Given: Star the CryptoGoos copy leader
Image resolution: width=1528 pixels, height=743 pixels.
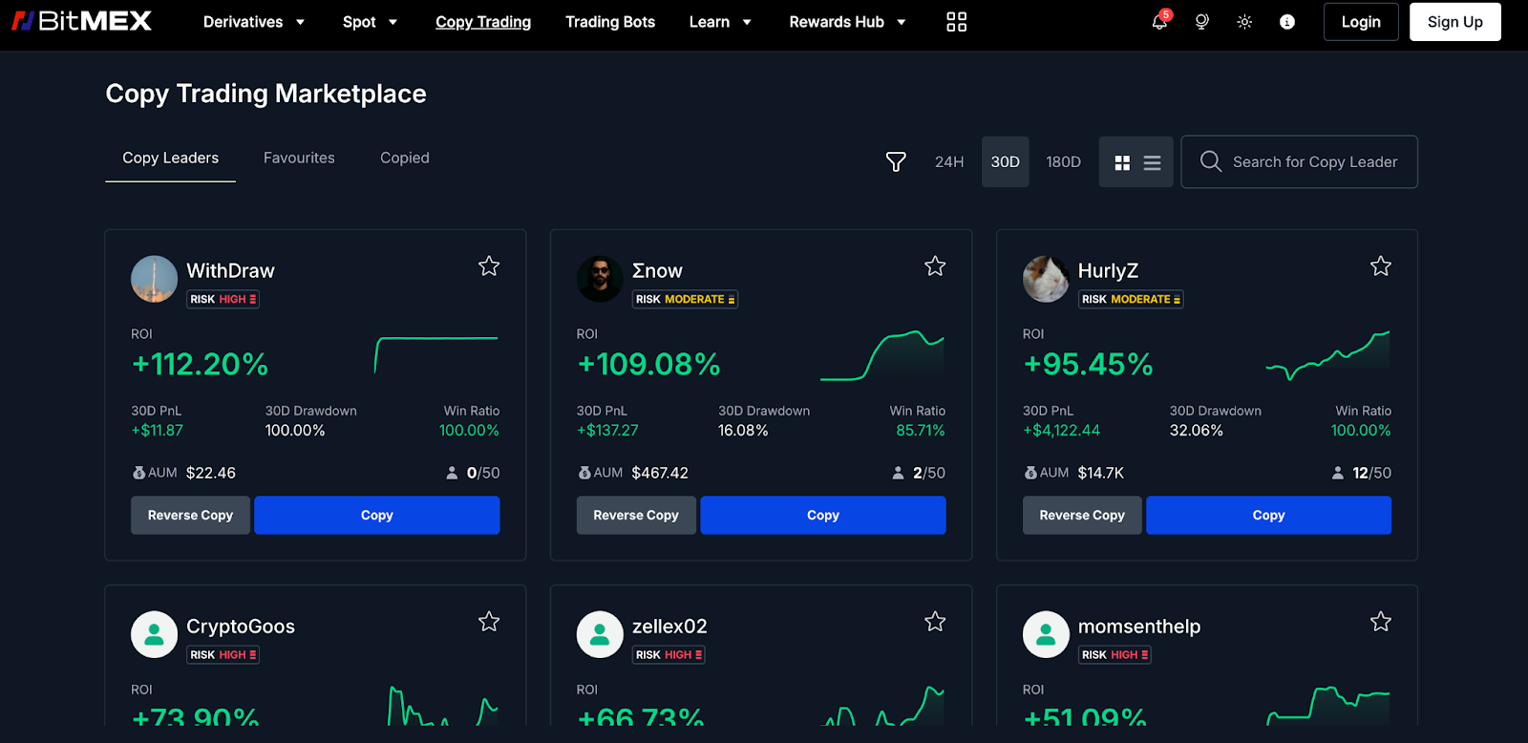Looking at the screenshot, I should (489, 622).
